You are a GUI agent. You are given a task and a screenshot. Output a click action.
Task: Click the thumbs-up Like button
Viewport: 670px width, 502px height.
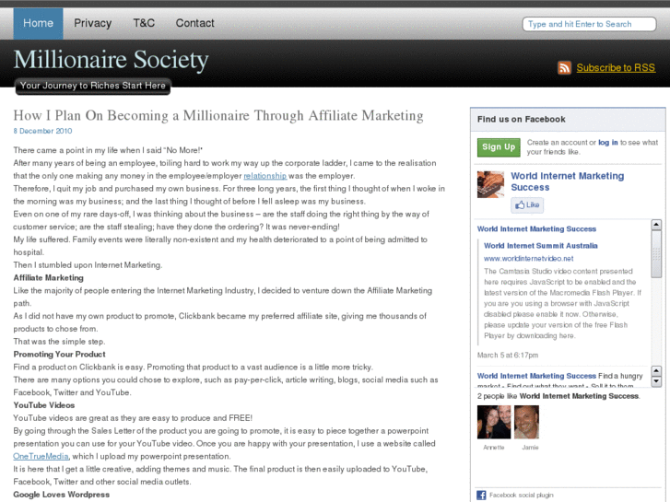pos(527,205)
